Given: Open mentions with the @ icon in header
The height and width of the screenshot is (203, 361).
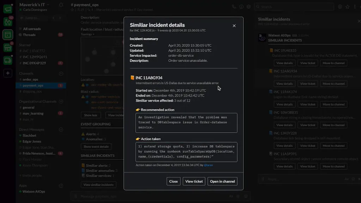Looking at the screenshot, I should pyautogui.click(x=340, y=7).
